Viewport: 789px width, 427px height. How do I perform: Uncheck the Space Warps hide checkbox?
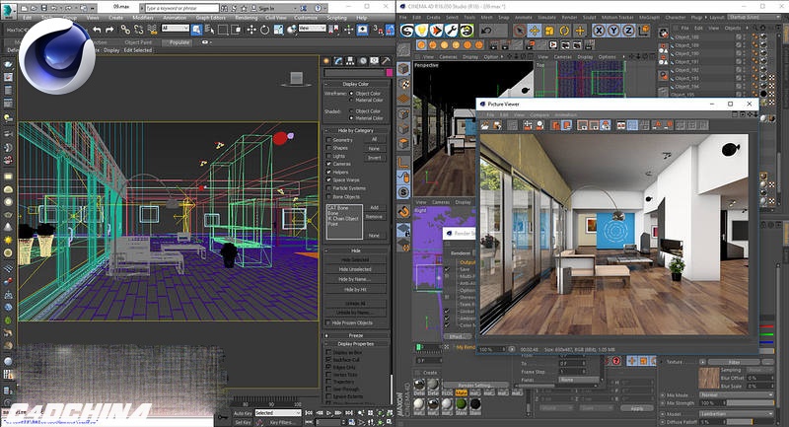point(328,180)
